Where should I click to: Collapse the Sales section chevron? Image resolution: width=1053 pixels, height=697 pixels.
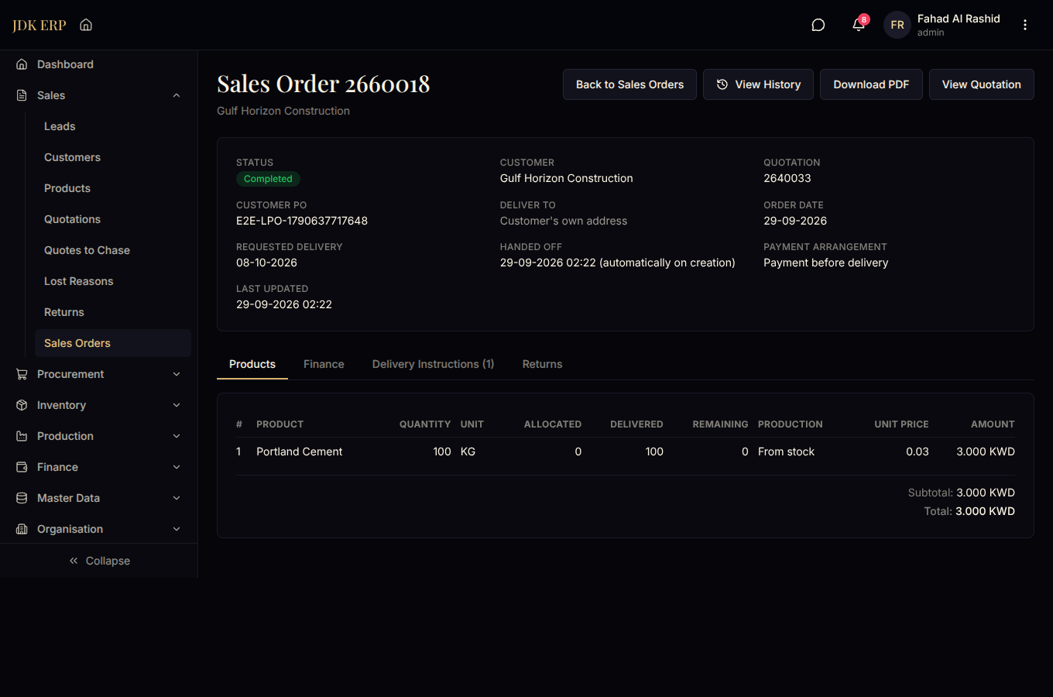177,95
